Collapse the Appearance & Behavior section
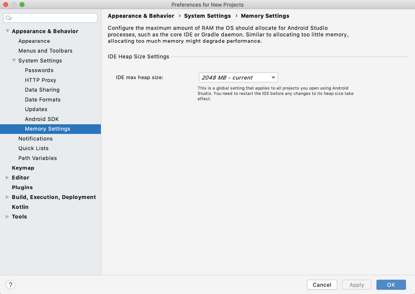This screenshot has width=415, height=294. pyautogui.click(x=7, y=31)
